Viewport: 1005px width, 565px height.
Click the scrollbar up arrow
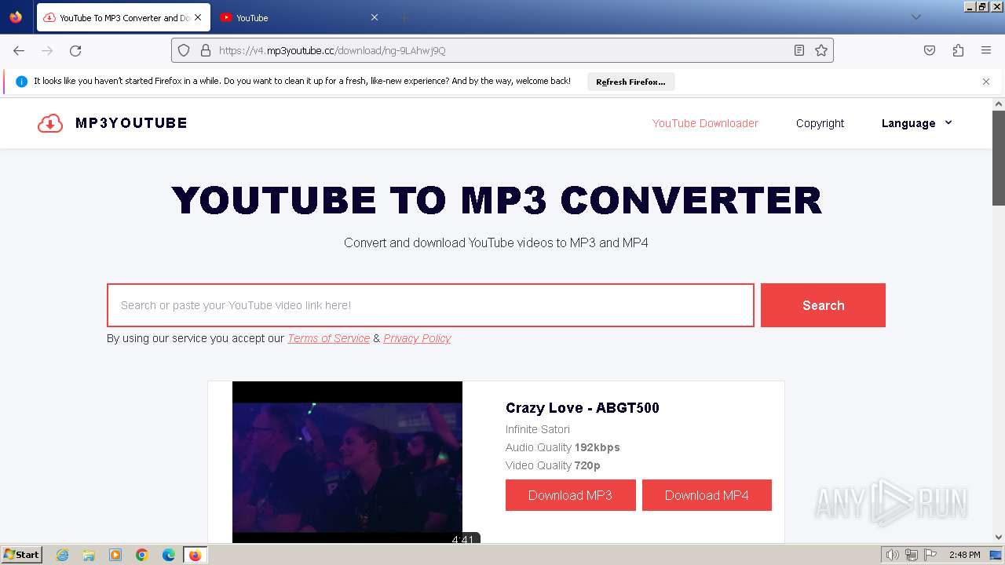click(999, 104)
